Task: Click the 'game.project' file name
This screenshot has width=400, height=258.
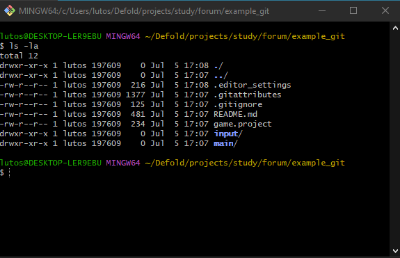Action: [243, 124]
